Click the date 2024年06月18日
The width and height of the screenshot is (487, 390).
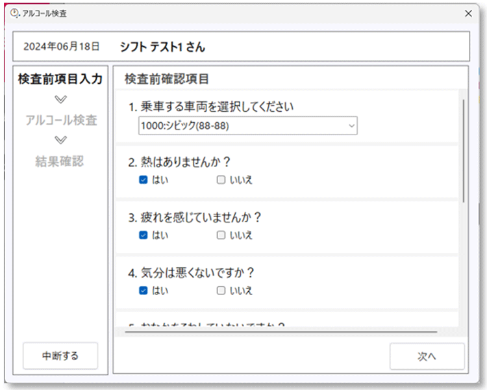(62, 47)
